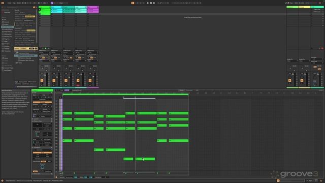325x183 pixels.
Task: Click the orange icon beside the browser search field
Action: [x=34, y=7]
